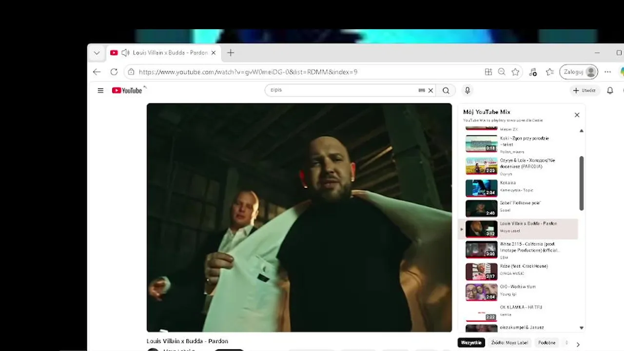The width and height of the screenshot is (624, 351).
Task: Go to YouTube home via logo
Action: [127, 90]
